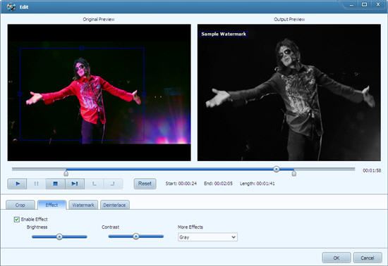Screen dimensions: 388x266
Task: Step to the next frame
Action: 75,184
